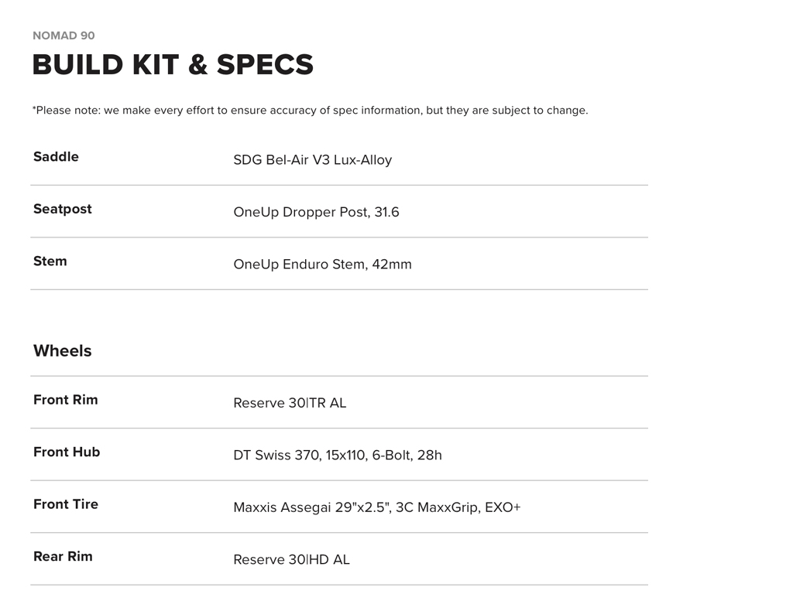
Task: Click the Wheels section heading
Action: coord(62,351)
